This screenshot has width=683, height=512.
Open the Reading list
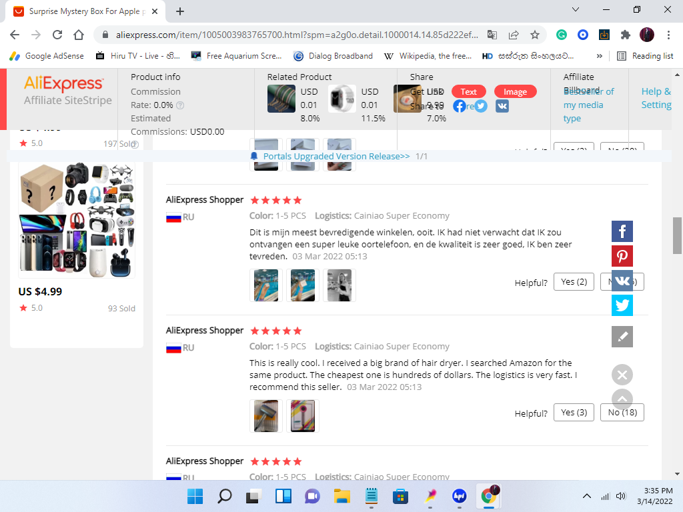pos(645,56)
